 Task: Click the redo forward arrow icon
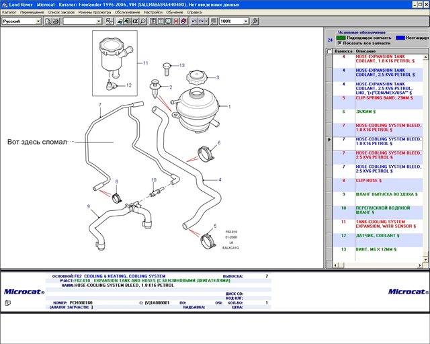pyautogui.click(x=202, y=21)
